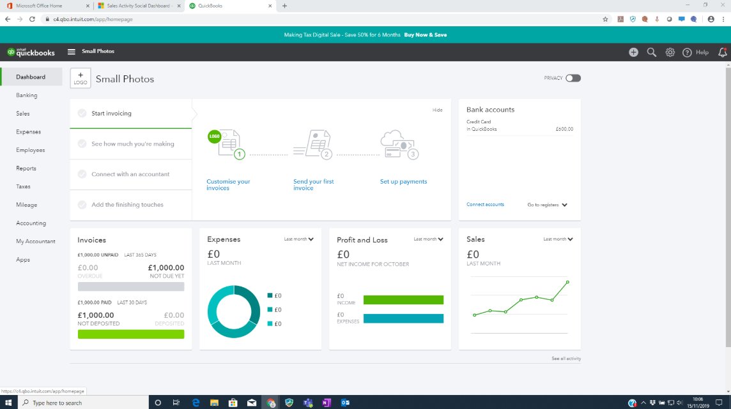Open Expenses Last month dropdown
731x409 pixels.
pos(299,239)
